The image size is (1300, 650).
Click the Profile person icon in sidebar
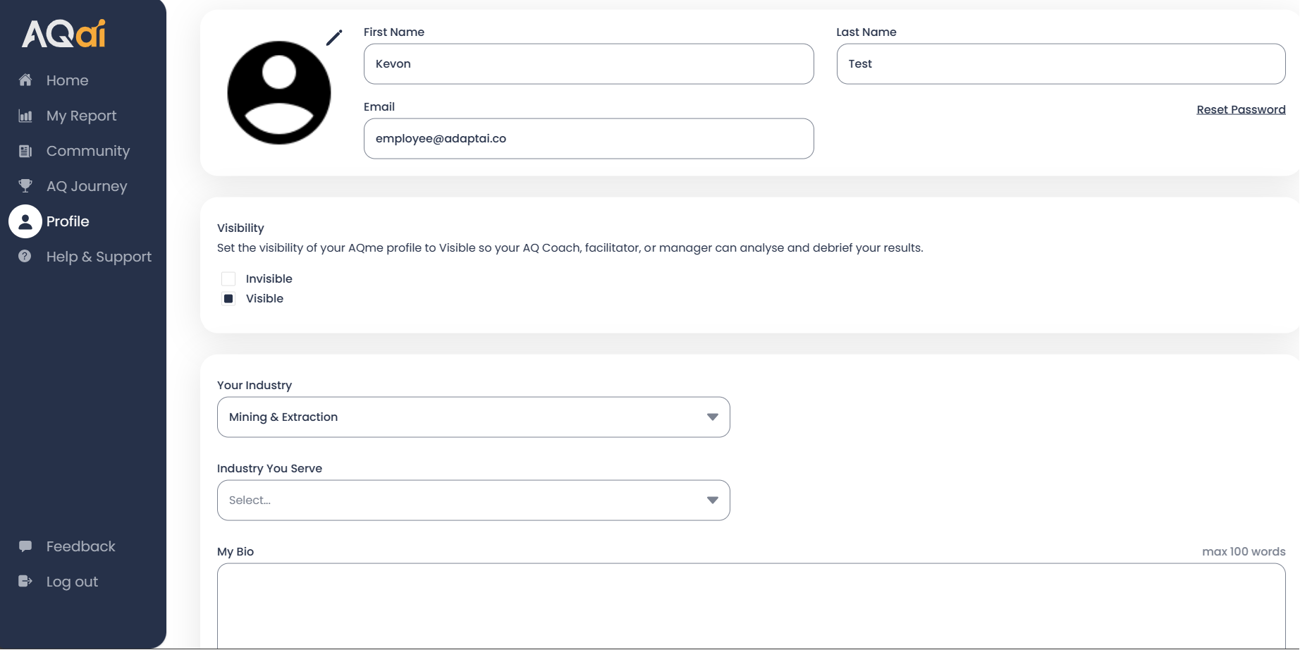tap(25, 221)
